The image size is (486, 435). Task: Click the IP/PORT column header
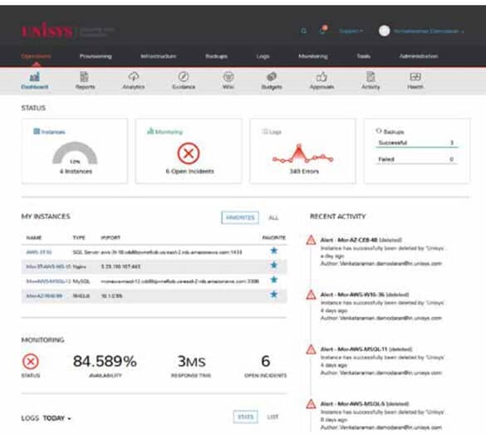(110, 237)
